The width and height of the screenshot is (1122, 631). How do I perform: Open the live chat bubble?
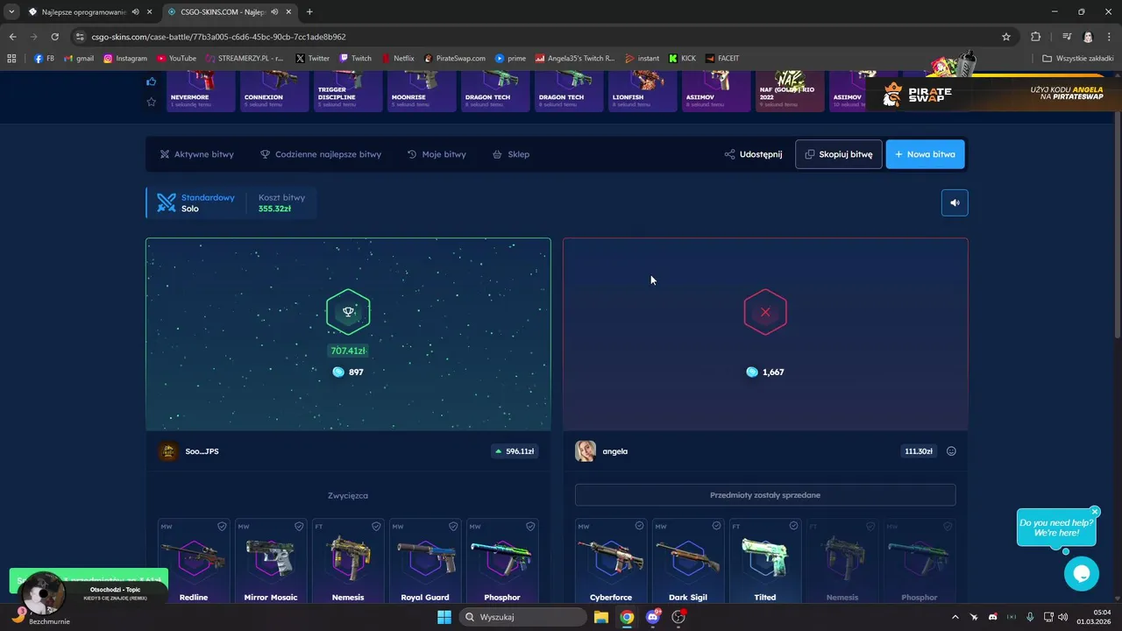click(1081, 574)
